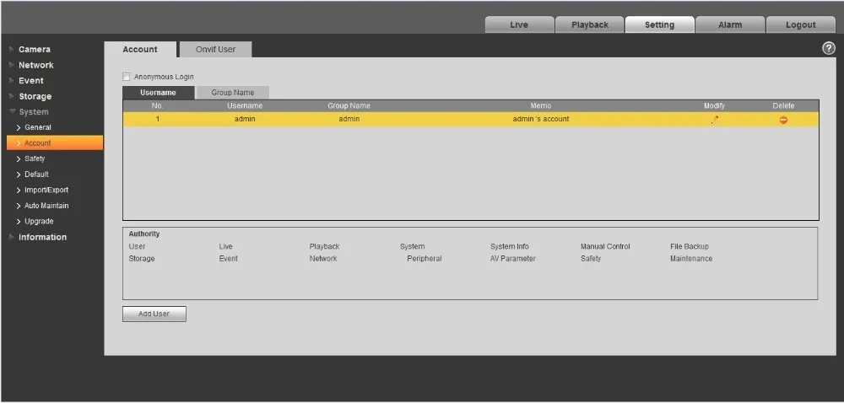Switch to the Group Name tab

tap(233, 93)
